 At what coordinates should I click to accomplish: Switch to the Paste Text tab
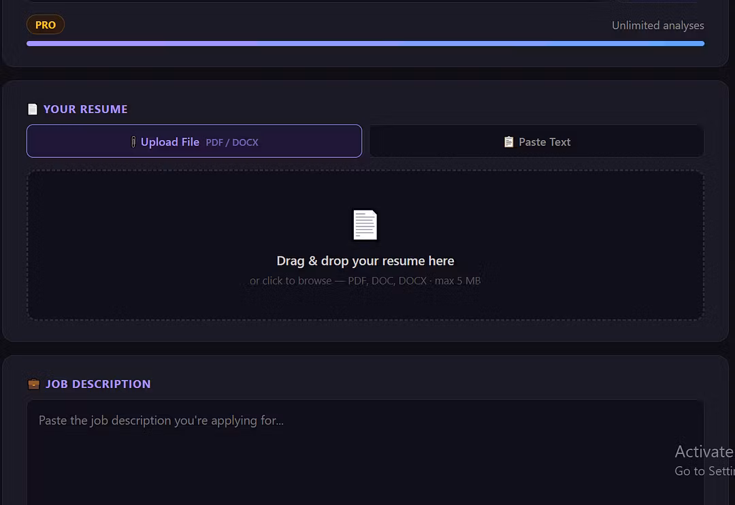(536, 141)
